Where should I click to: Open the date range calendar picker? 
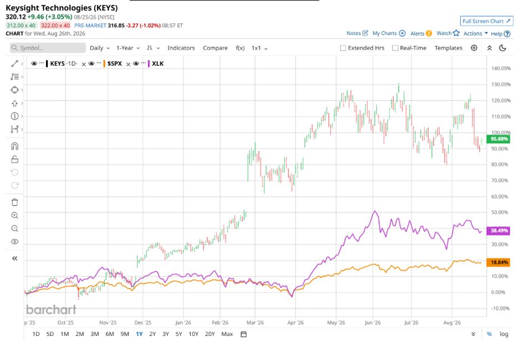(243, 334)
